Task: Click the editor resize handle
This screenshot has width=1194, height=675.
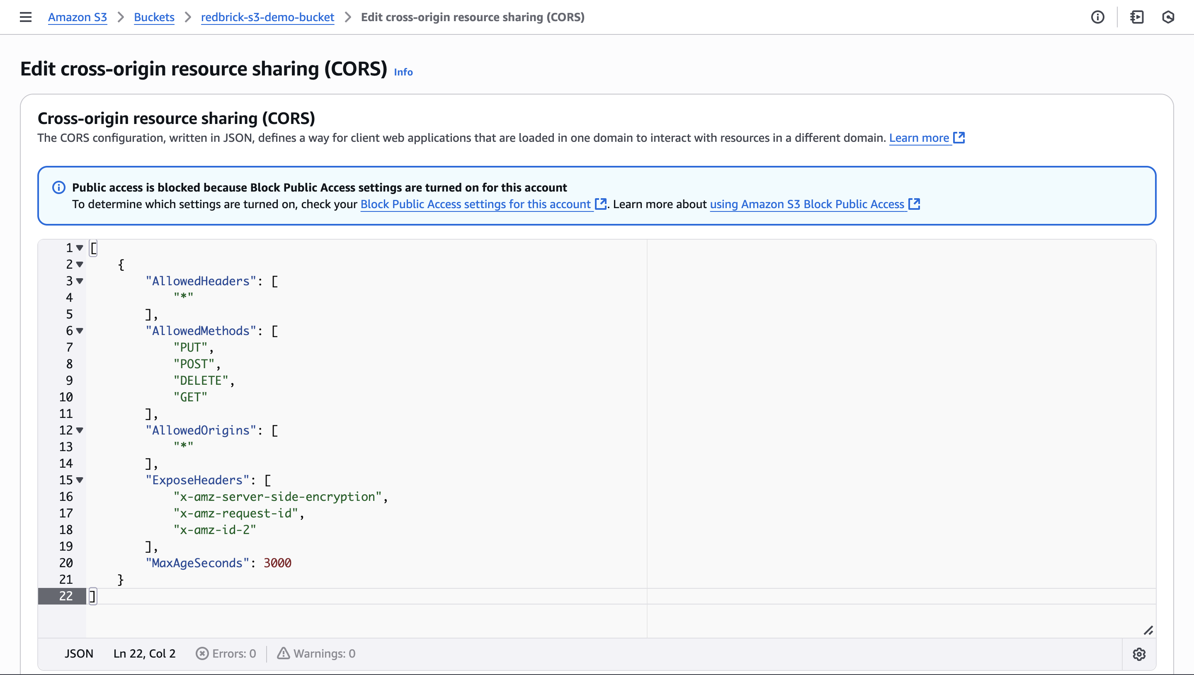Action: pos(1148,631)
